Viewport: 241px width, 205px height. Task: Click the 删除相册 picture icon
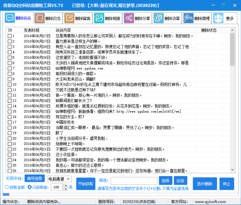click(x=99, y=18)
